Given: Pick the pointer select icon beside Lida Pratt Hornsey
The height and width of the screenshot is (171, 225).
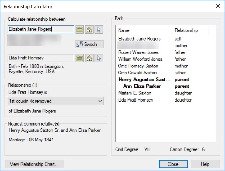Looking at the screenshot, I should (99, 58).
